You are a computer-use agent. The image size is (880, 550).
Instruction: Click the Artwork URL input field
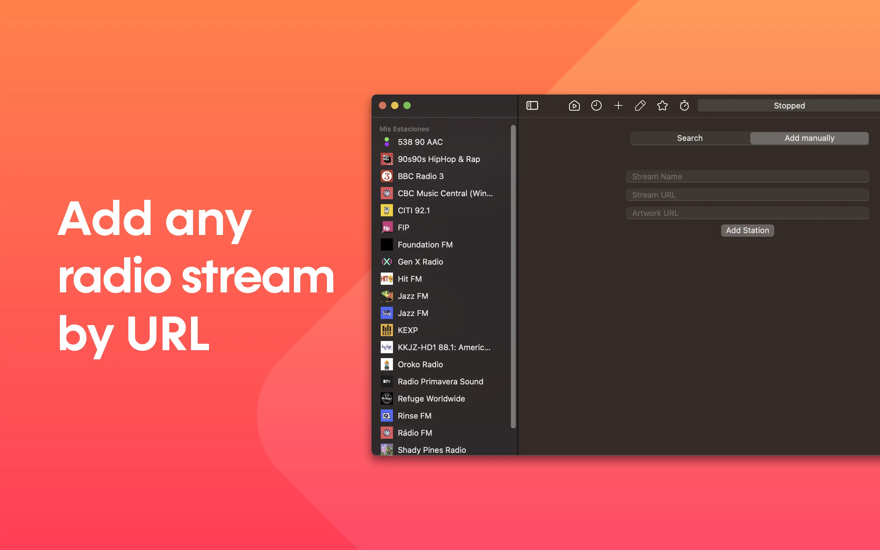747,213
